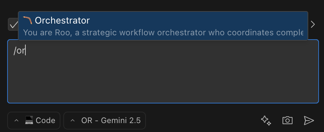Send the message with the paper plane icon

coord(309,121)
